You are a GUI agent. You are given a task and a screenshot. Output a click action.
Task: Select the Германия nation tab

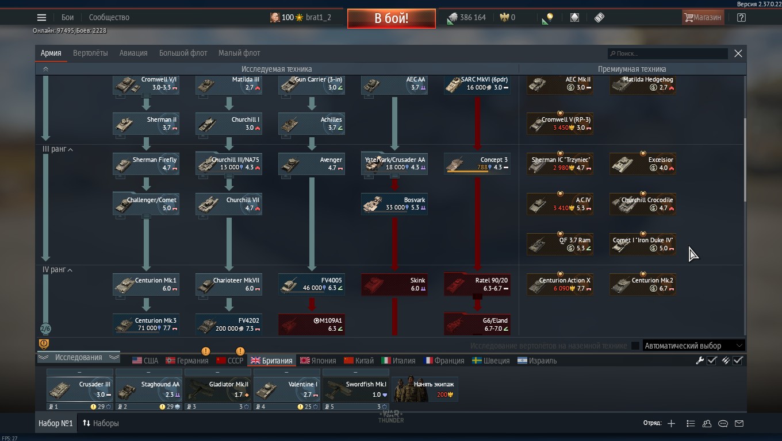click(187, 361)
